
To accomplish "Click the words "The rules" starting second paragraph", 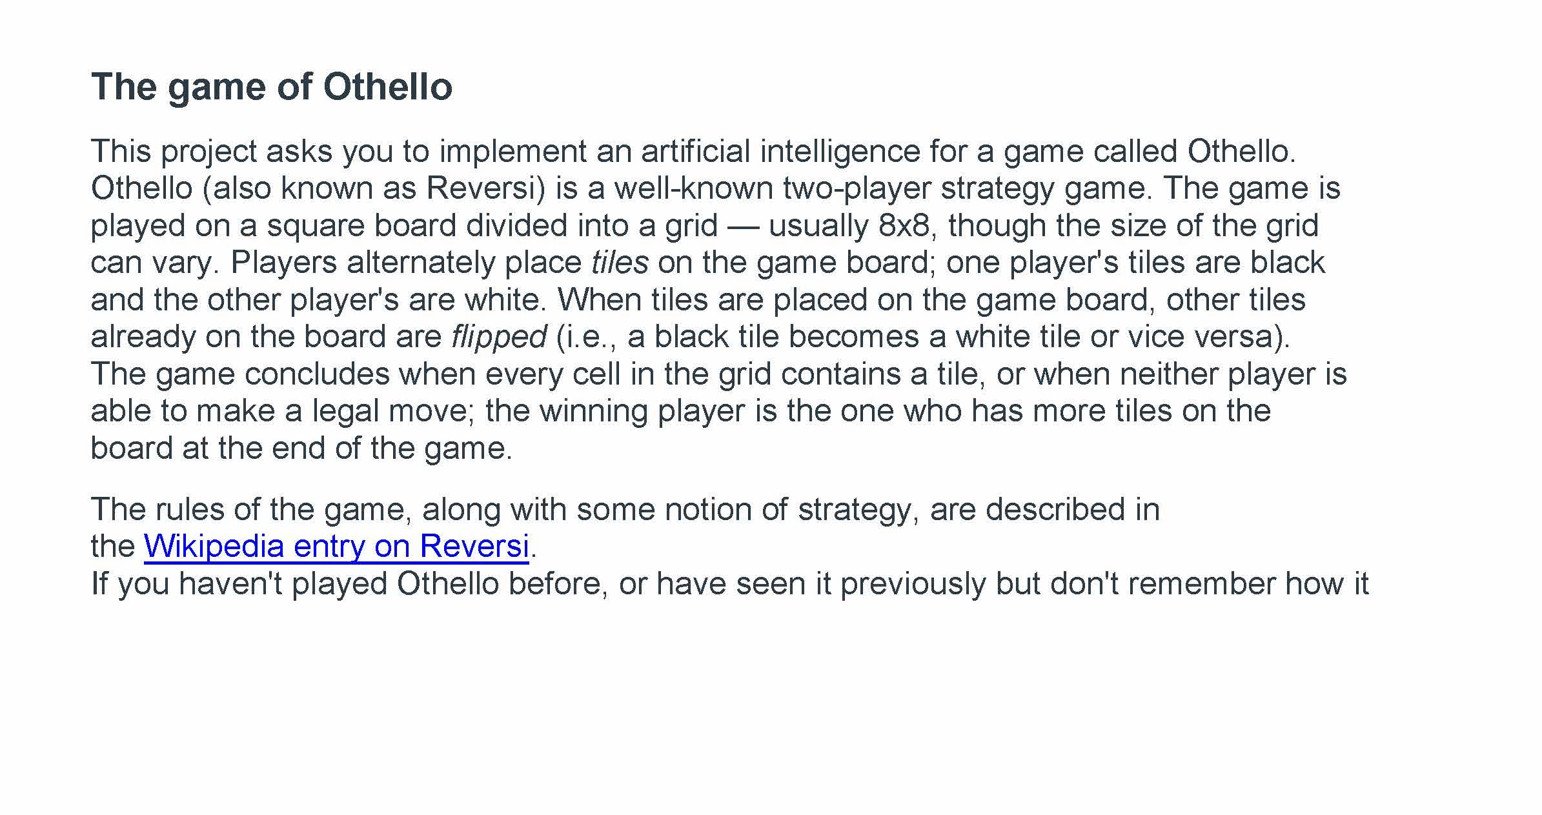I will pos(157,509).
